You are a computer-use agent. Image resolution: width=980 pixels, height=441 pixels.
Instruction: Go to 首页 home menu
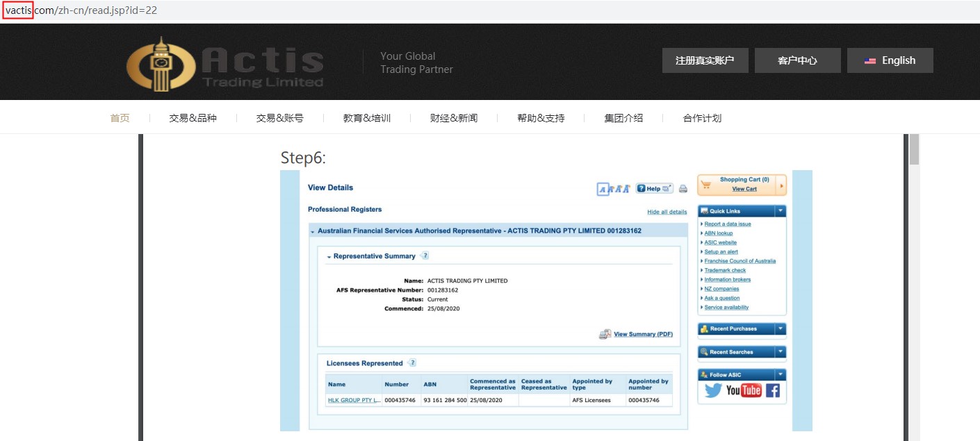coord(120,118)
